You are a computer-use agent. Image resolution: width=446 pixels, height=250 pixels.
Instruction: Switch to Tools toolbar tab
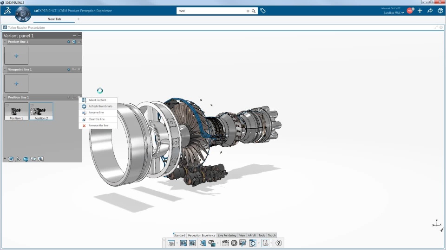click(262, 235)
